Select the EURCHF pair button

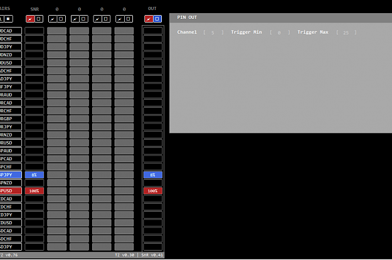(11, 111)
